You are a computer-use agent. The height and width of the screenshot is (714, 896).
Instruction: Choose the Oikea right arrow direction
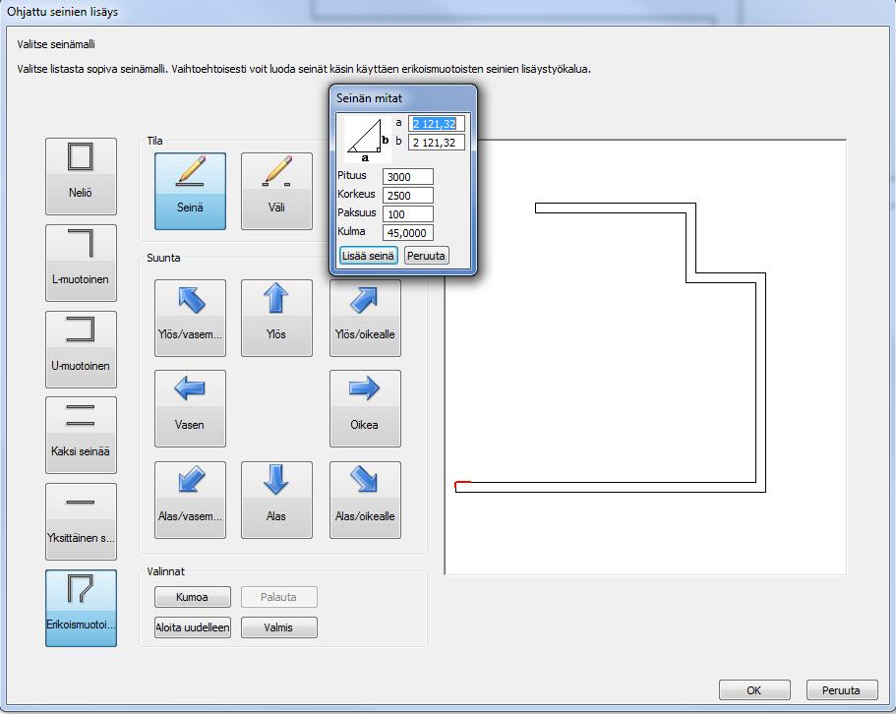pyautogui.click(x=365, y=408)
